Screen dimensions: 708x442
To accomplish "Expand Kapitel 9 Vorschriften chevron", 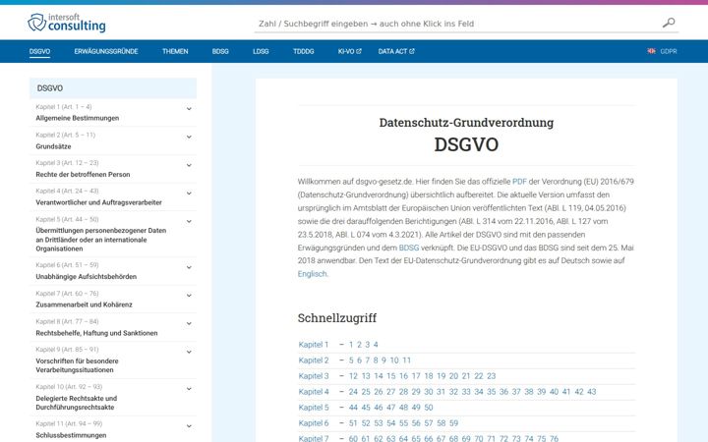I will 189,352.
